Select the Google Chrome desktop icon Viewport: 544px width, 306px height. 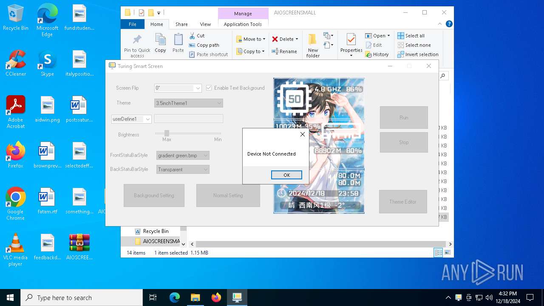tap(16, 204)
